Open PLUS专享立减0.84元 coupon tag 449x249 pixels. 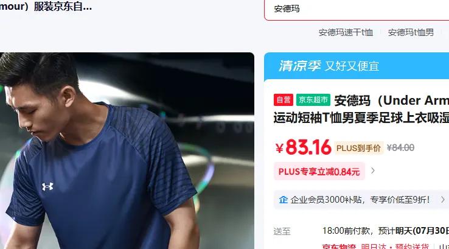point(319,171)
